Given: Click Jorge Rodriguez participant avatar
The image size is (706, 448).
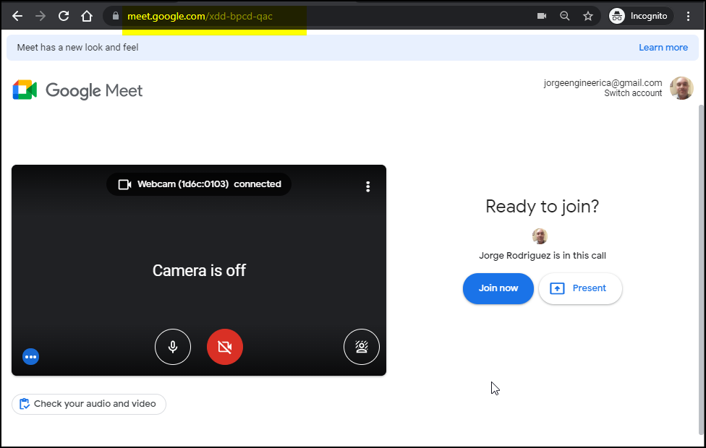Looking at the screenshot, I should click(x=540, y=236).
